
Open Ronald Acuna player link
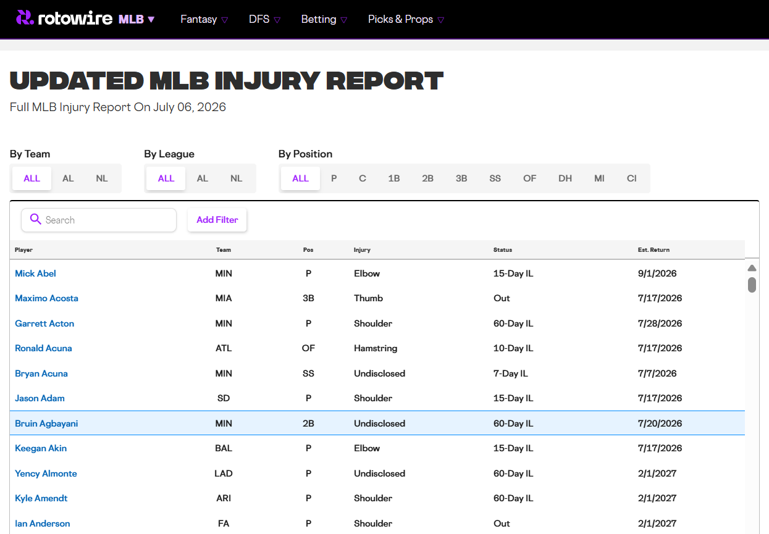(x=43, y=348)
